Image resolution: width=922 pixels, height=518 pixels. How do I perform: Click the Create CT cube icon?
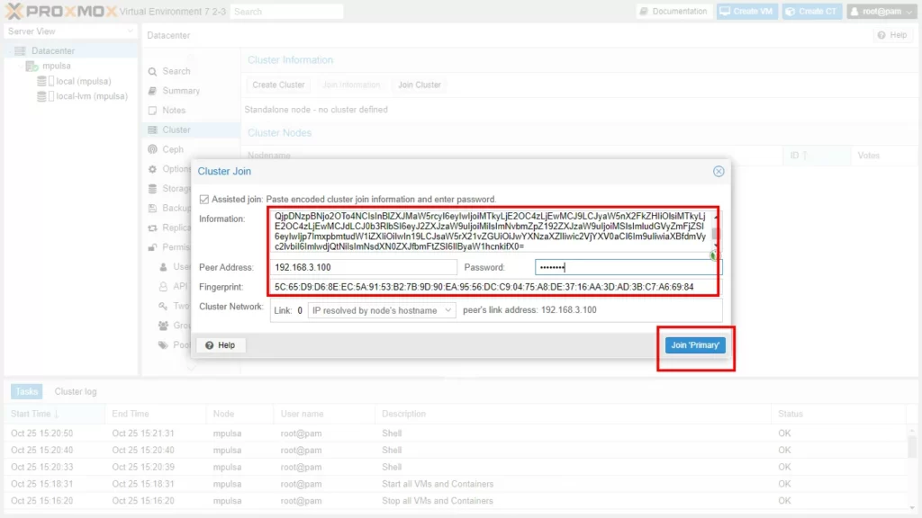tap(790, 12)
